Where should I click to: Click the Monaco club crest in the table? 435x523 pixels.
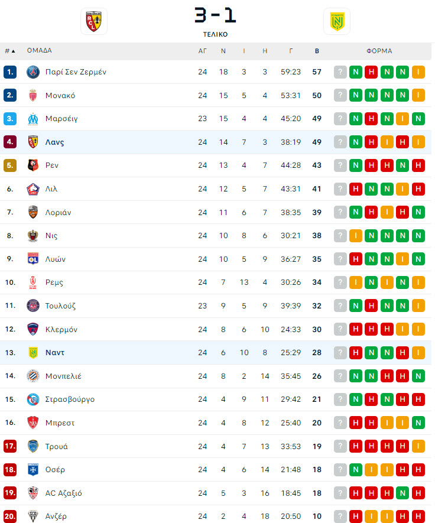[x=33, y=95]
